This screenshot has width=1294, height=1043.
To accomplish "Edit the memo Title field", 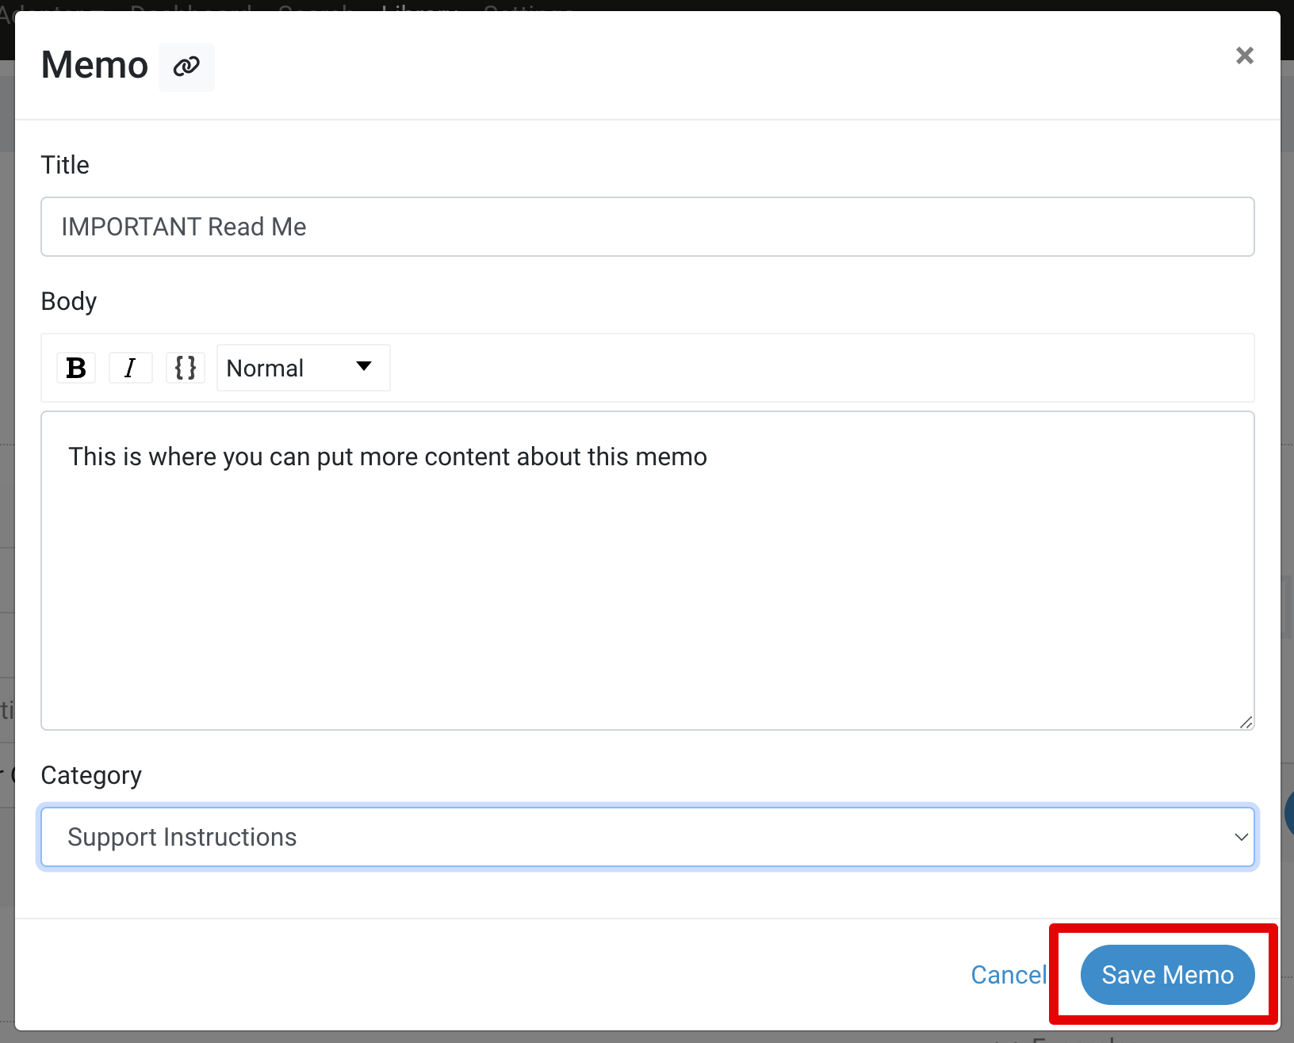I will point(647,227).
